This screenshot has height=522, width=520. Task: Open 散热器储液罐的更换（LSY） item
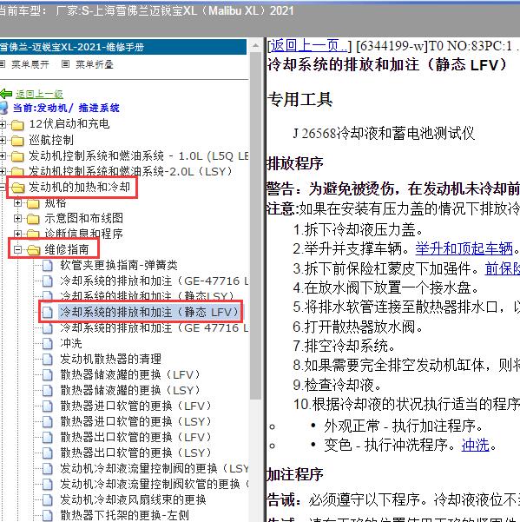pos(130,390)
